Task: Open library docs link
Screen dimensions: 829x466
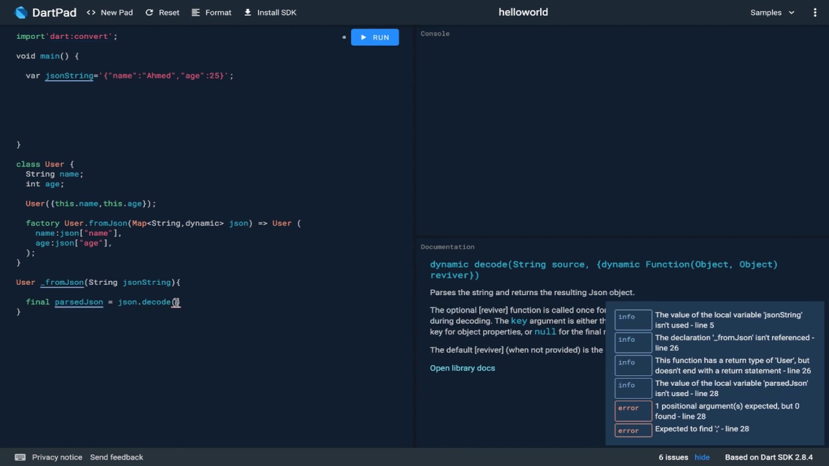Action: click(x=462, y=368)
